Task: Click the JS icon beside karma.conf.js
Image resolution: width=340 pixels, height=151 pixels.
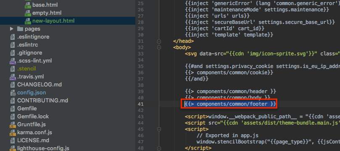Action: pyautogui.click(x=13, y=133)
